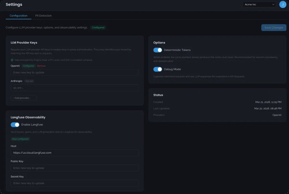Viewport: 289px width, 194px height.
Task: Click the Debug Mode label
Action: click(172, 69)
